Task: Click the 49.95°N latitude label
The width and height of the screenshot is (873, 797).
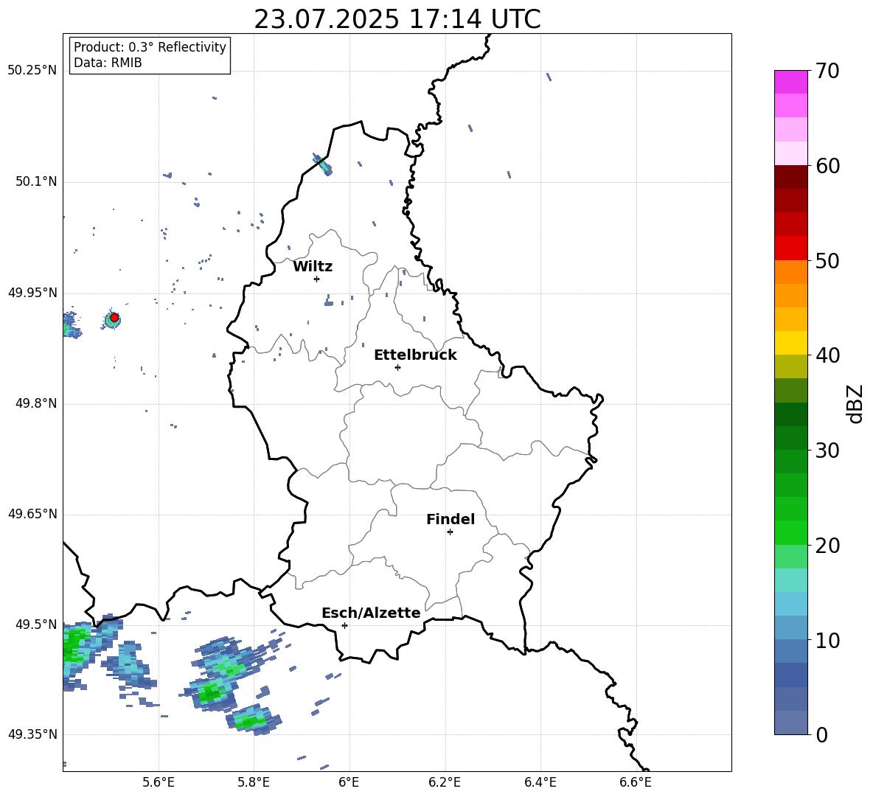Action: coord(32,293)
